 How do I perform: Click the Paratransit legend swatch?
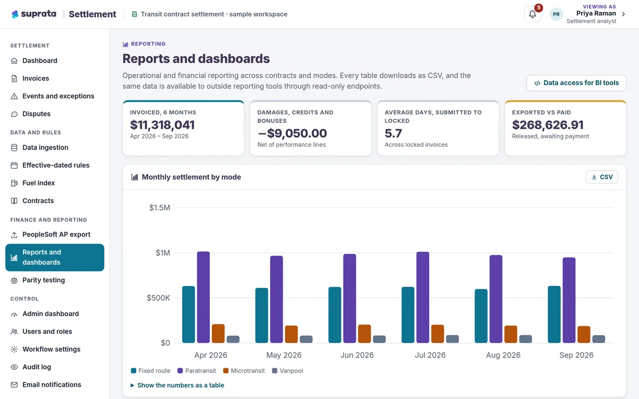pyautogui.click(x=181, y=371)
